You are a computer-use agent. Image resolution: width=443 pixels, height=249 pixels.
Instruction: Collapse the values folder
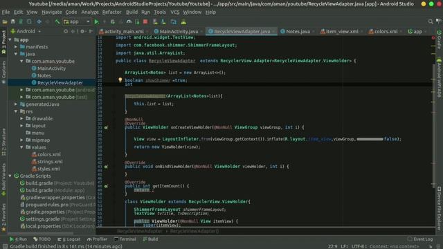click(21, 147)
